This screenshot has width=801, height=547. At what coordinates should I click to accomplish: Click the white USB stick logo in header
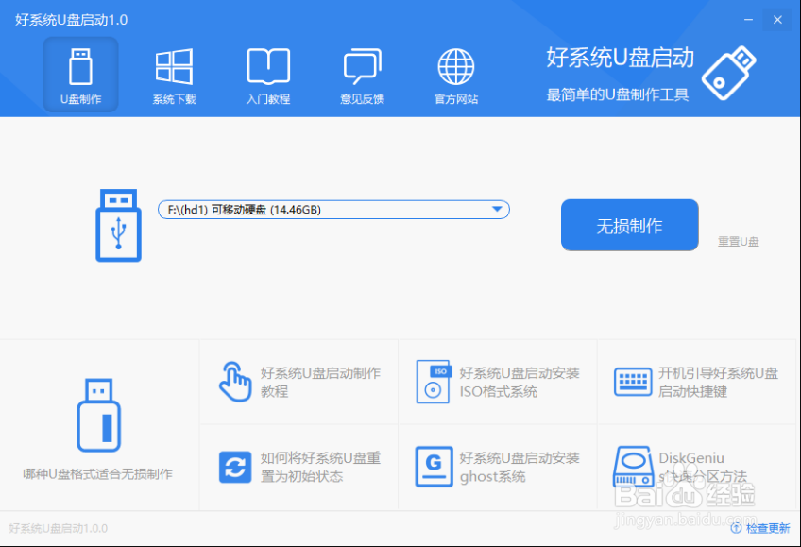tap(729, 73)
